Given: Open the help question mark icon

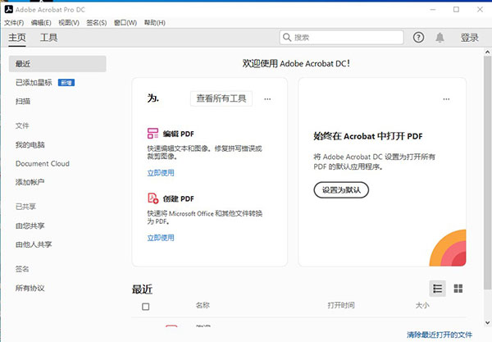Looking at the screenshot, I should tap(418, 38).
